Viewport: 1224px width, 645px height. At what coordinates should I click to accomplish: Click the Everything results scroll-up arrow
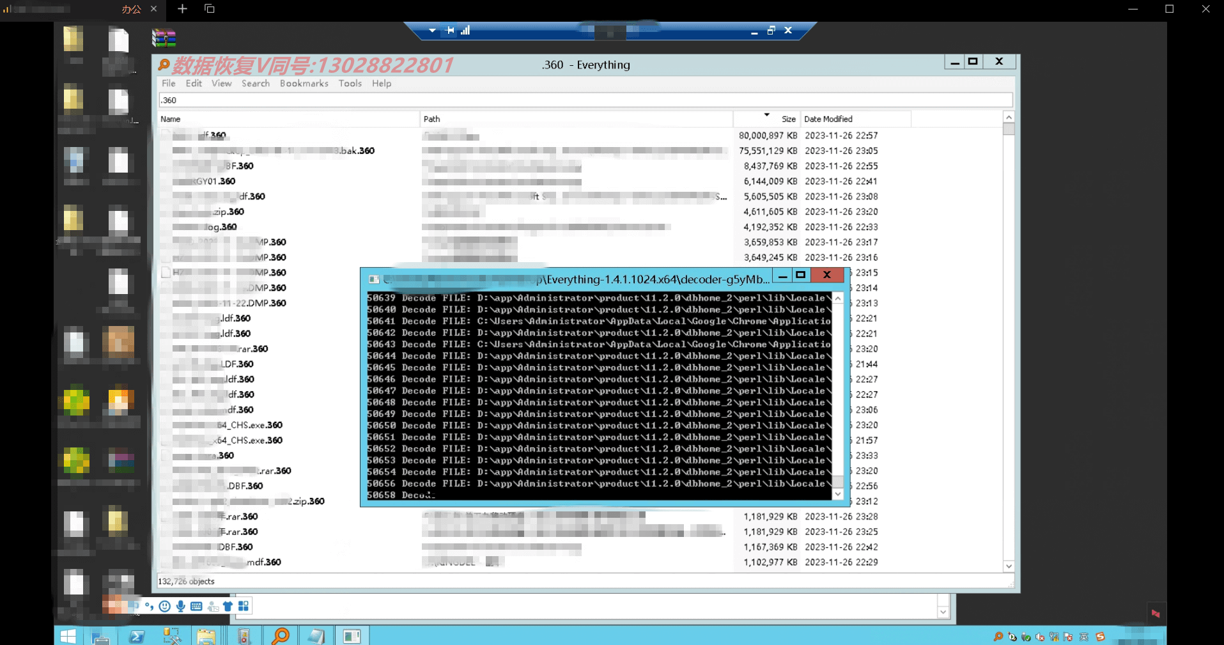[x=1009, y=117]
